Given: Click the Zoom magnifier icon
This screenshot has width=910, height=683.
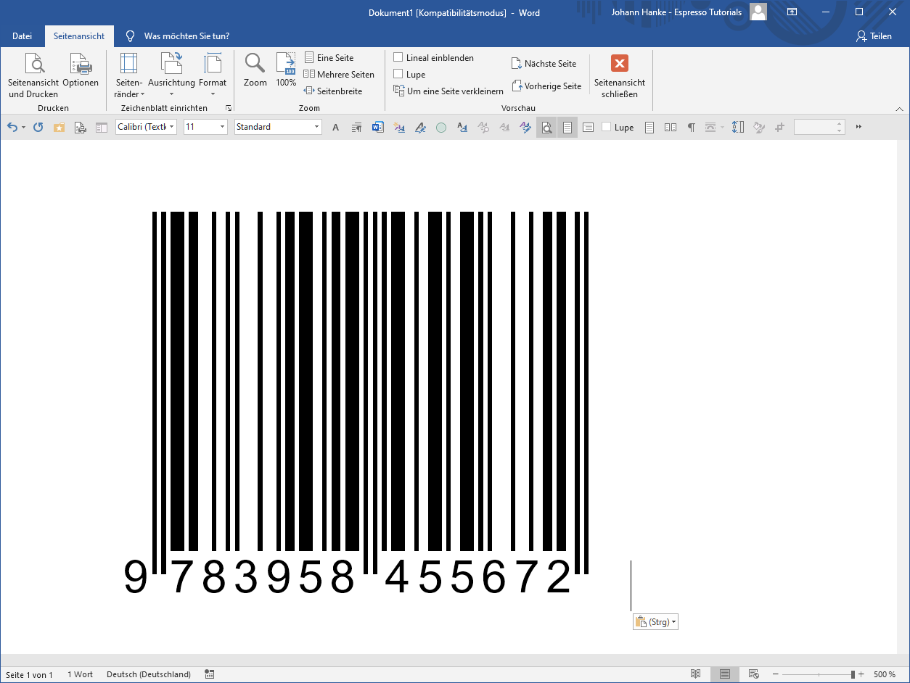Looking at the screenshot, I should coord(255,70).
